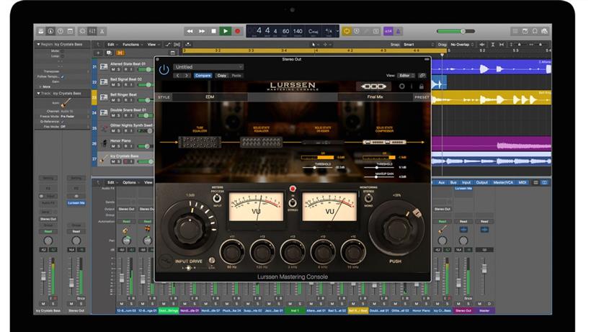Flip the Meters Process/Input switch
591x332 pixels.
tap(217, 198)
